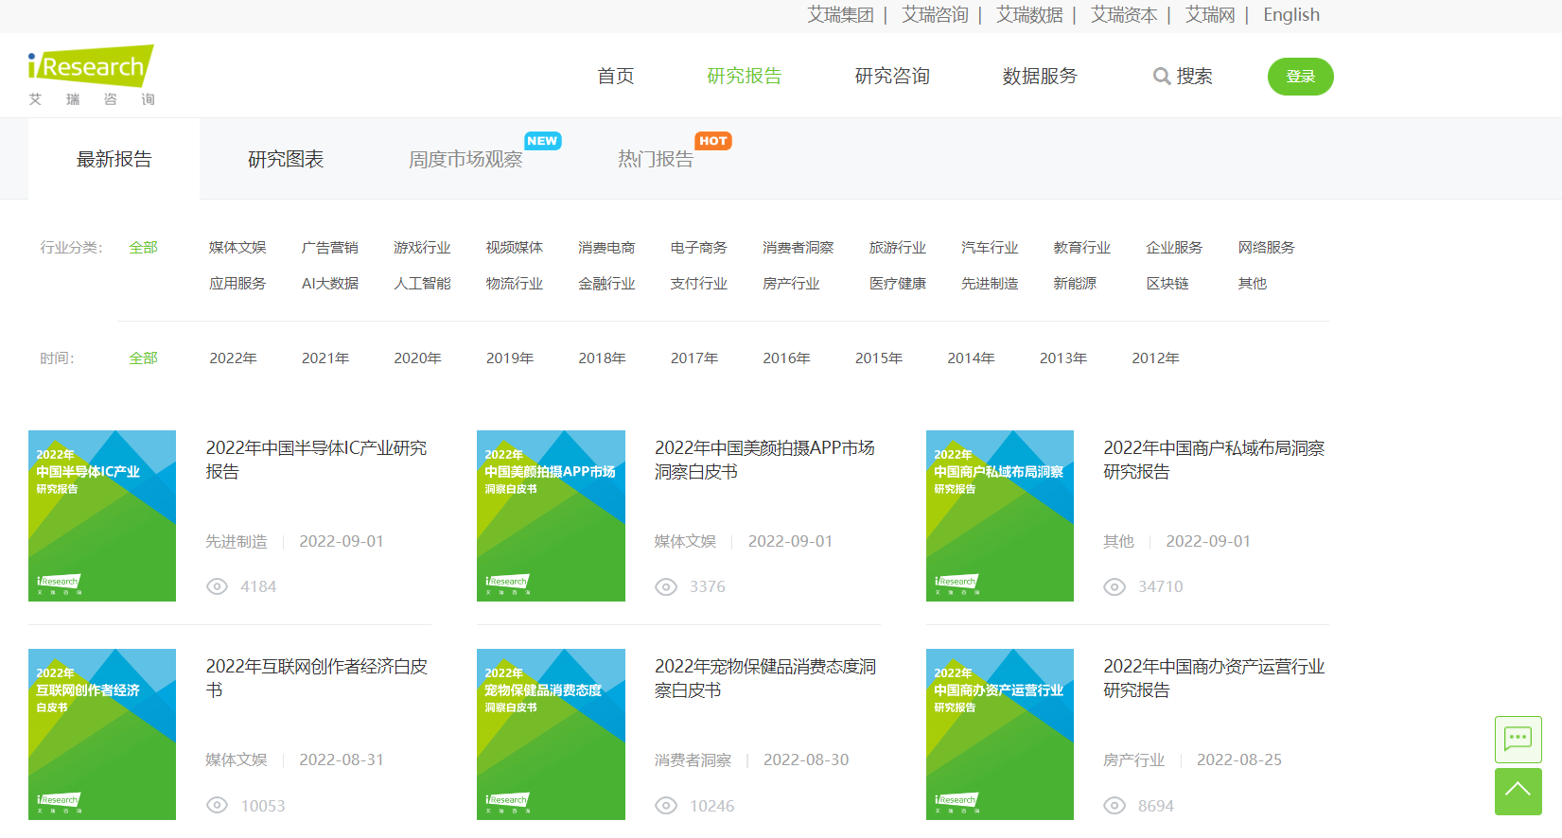This screenshot has width=1562, height=838.
Task: Click the eye icon beside 3376 views
Action: point(666,586)
